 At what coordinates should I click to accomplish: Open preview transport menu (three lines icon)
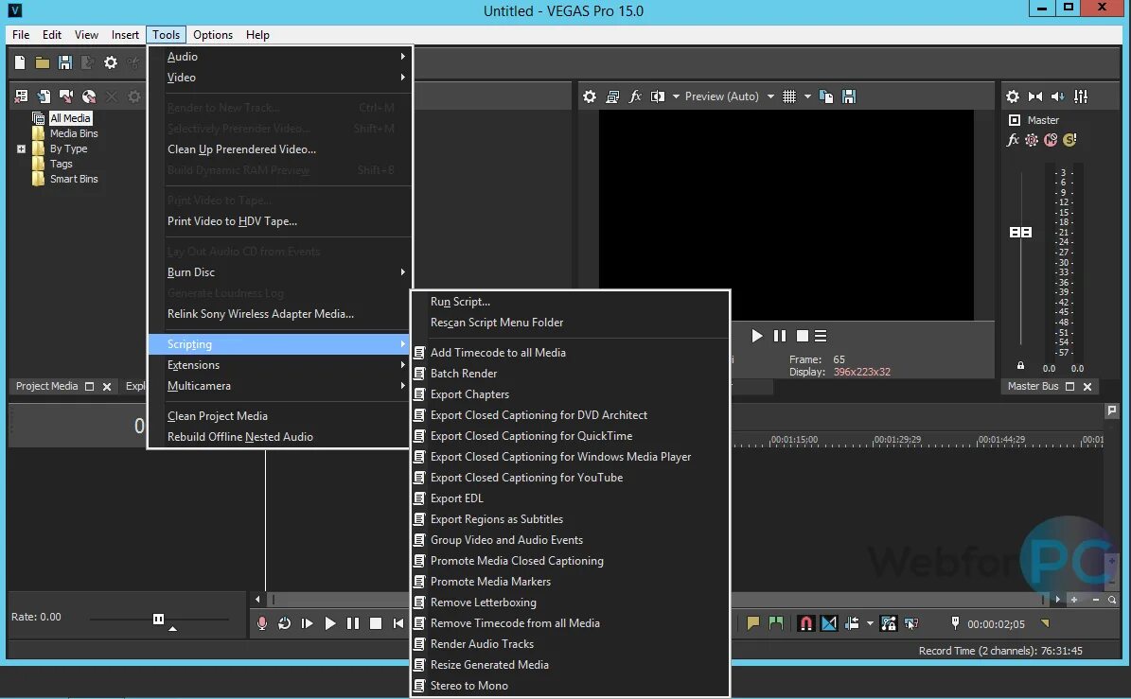click(821, 336)
